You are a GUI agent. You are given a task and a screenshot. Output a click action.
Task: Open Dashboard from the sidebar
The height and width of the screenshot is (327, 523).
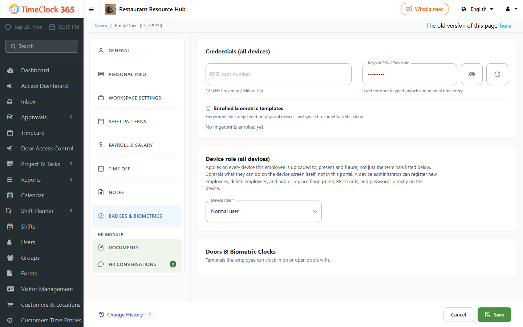[x=42, y=70]
